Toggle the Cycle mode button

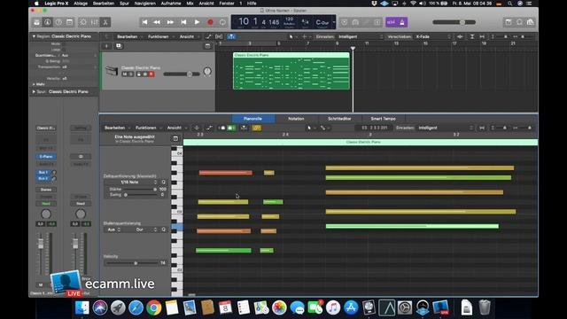click(222, 22)
